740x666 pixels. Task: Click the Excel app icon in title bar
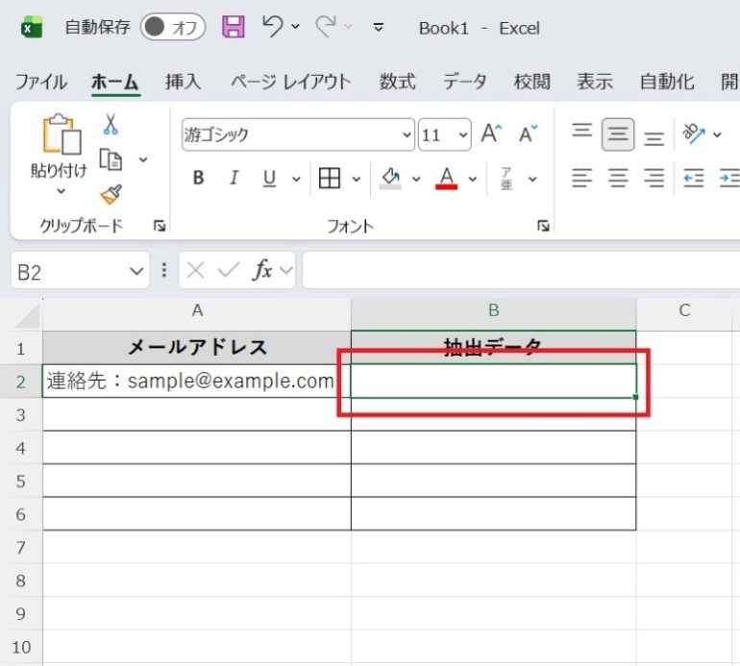coord(32,27)
